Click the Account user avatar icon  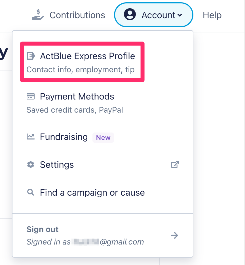[x=130, y=15]
